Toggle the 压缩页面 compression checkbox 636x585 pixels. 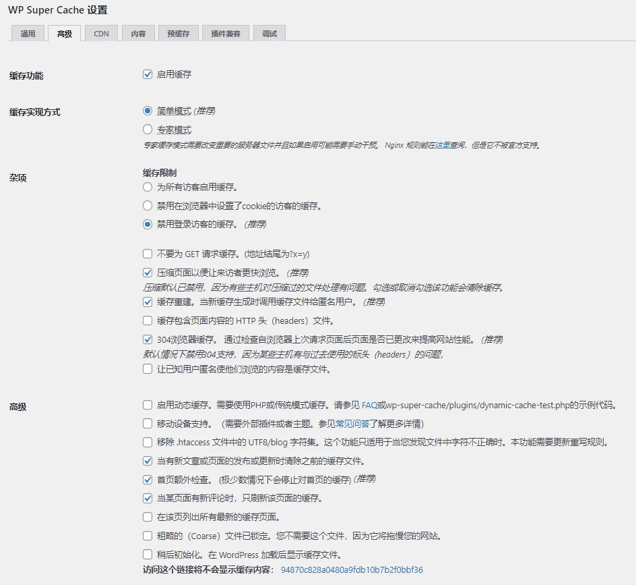(148, 273)
